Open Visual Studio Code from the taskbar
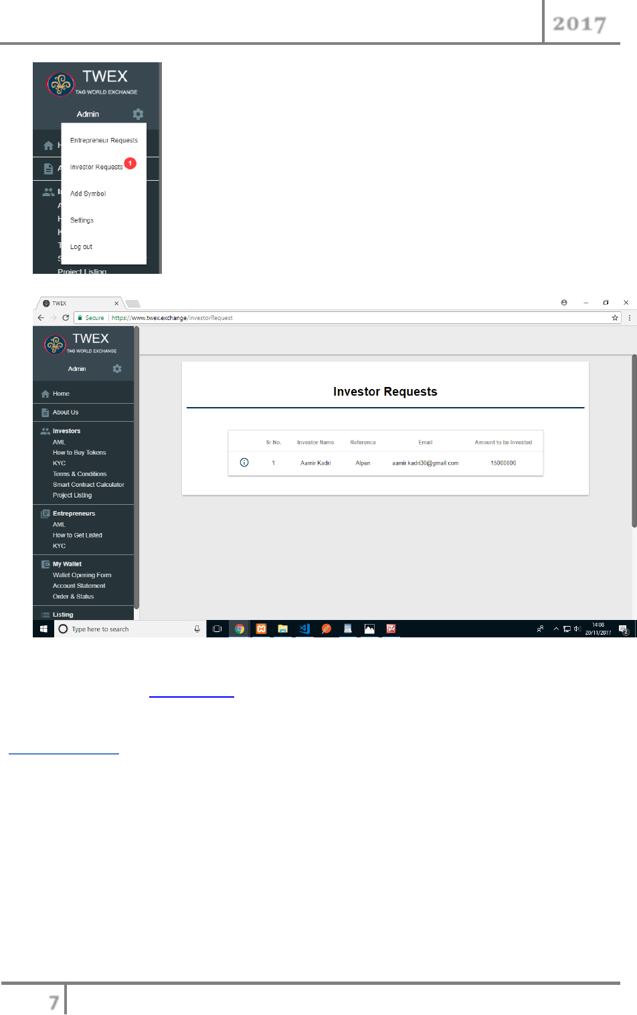 [304, 629]
